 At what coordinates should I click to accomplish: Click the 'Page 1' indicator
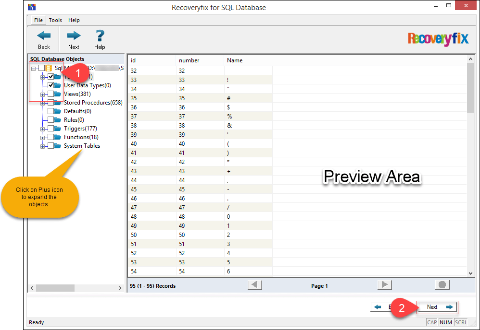tap(319, 286)
